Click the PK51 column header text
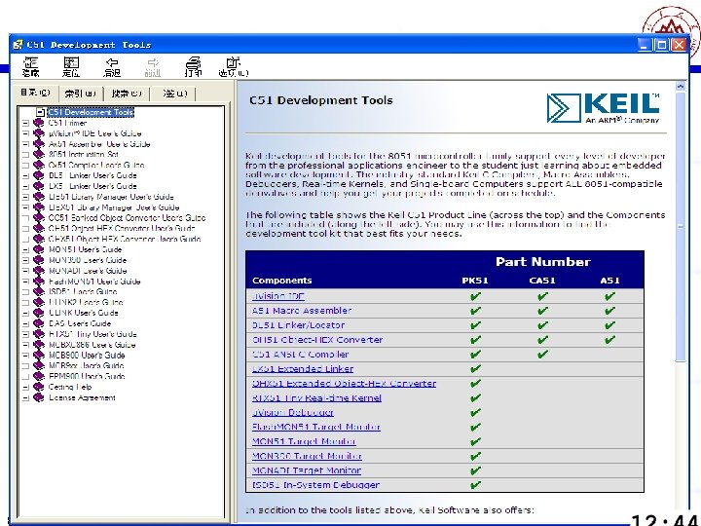This screenshot has width=701, height=526. (475, 281)
